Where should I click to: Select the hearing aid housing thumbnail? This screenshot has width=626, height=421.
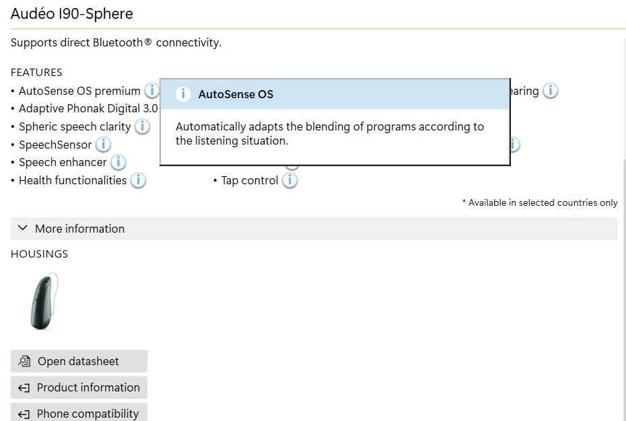[44, 301]
